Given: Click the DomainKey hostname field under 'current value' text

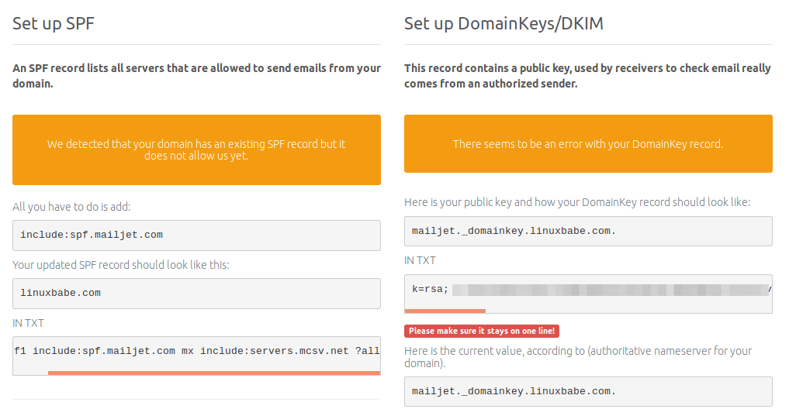Looking at the screenshot, I should [x=587, y=391].
